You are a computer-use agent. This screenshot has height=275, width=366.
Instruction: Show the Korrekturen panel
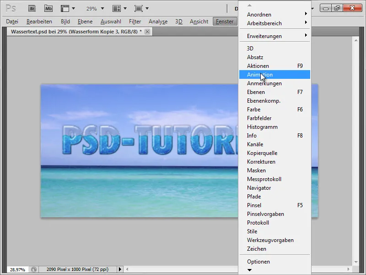pyautogui.click(x=275, y=162)
